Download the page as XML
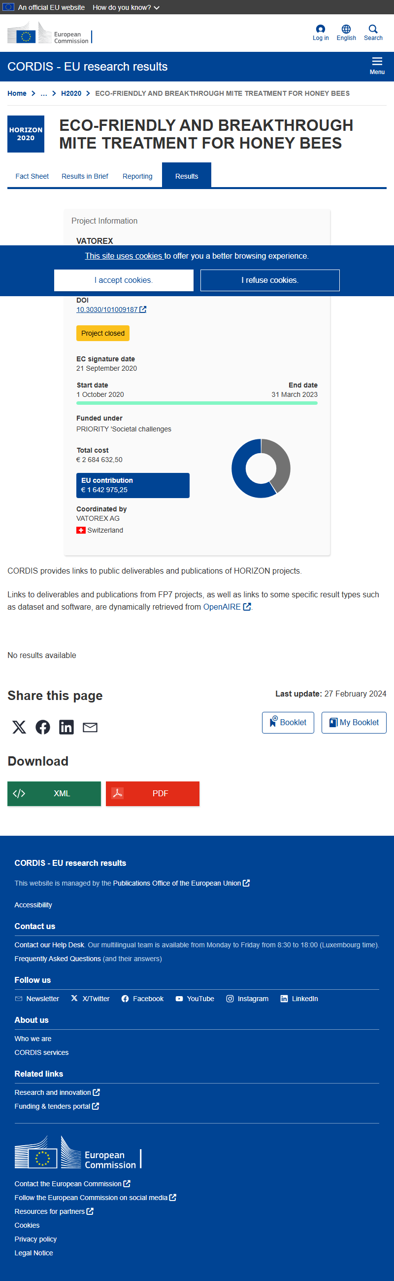Image resolution: width=394 pixels, height=1281 pixels. tap(54, 793)
